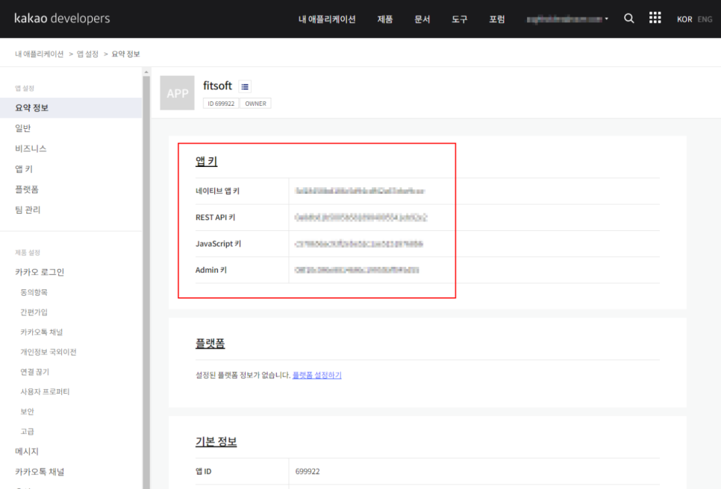Click the blurred REST API 키 value
This screenshot has width=721, height=489.
(x=361, y=217)
